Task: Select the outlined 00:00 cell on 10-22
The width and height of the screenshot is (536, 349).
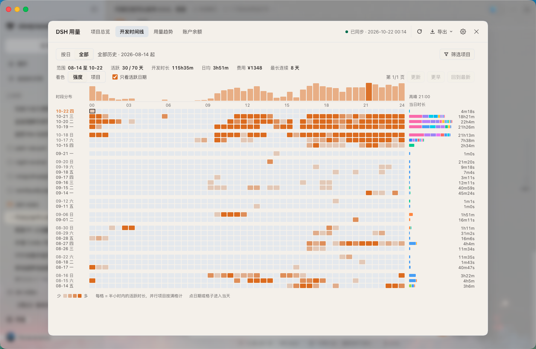Action: (x=92, y=111)
